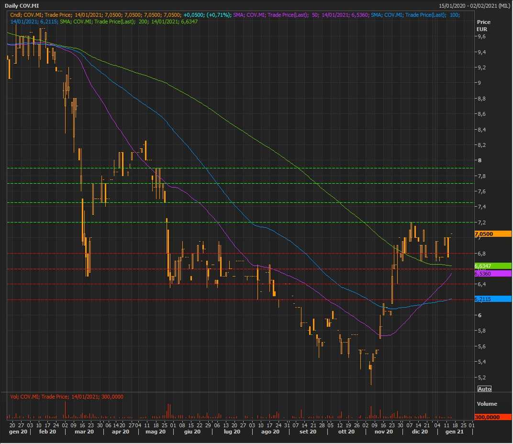Click the Volume axis label
Image resolution: width=513 pixels, height=444 pixels.
pos(487,404)
